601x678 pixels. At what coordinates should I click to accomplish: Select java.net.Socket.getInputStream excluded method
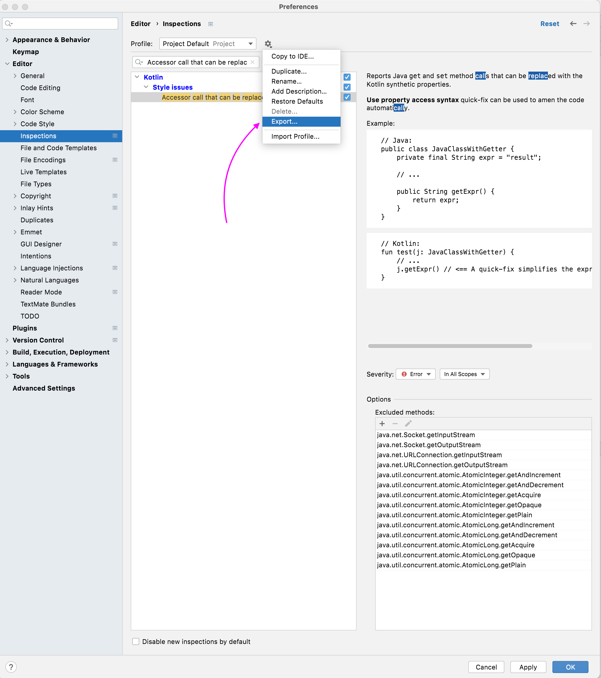click(x=483, y=435)
